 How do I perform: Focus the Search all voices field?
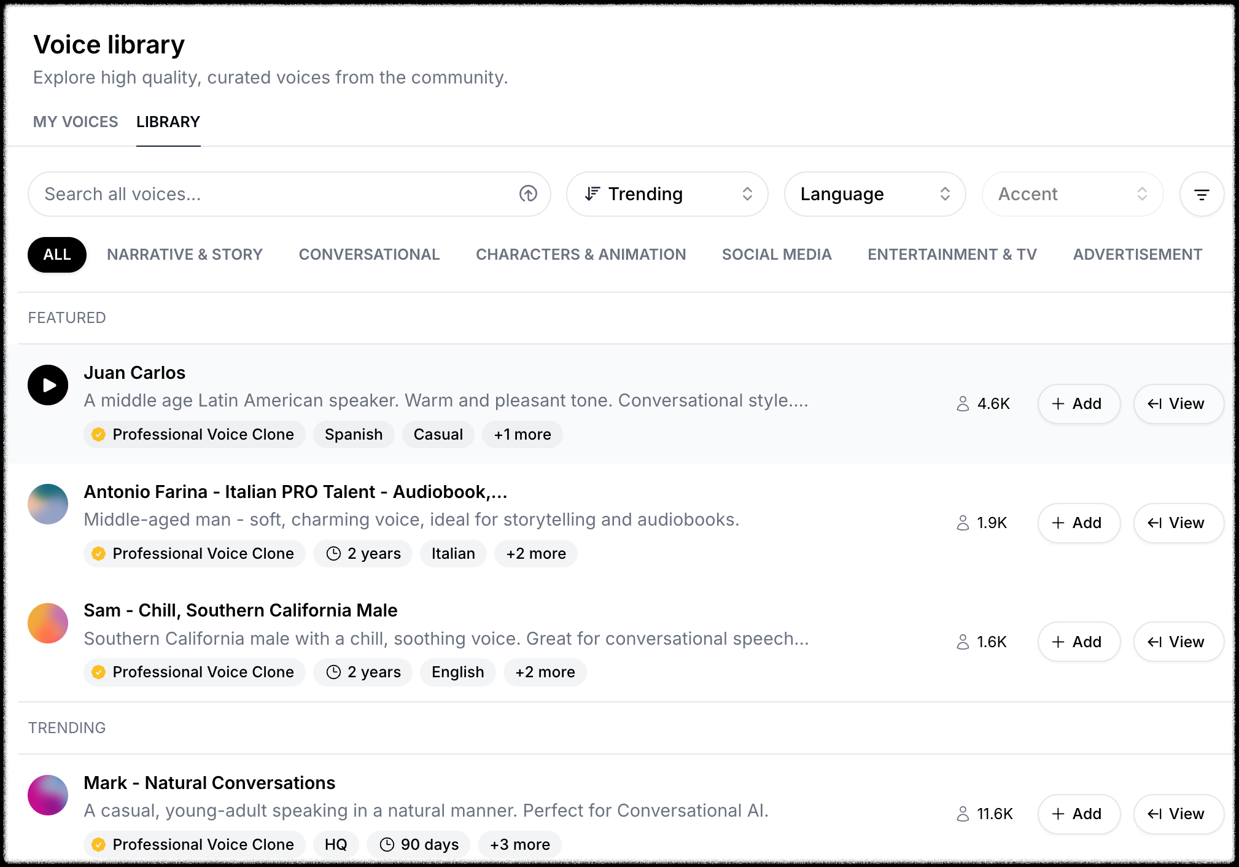(270, 194)
